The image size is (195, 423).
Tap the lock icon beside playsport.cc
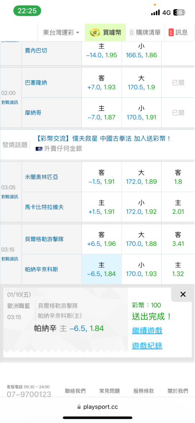[79, 407]
